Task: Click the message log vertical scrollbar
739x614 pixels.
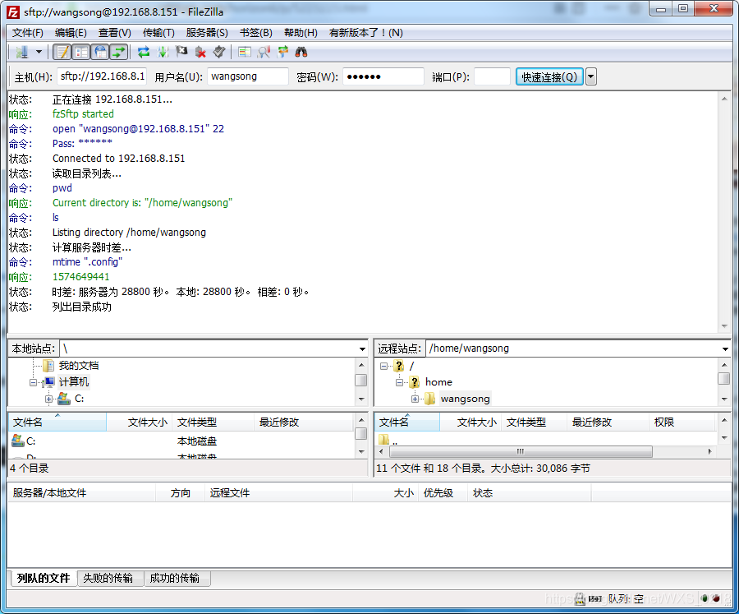Action: pyautogui.click(x=724, y=212)
